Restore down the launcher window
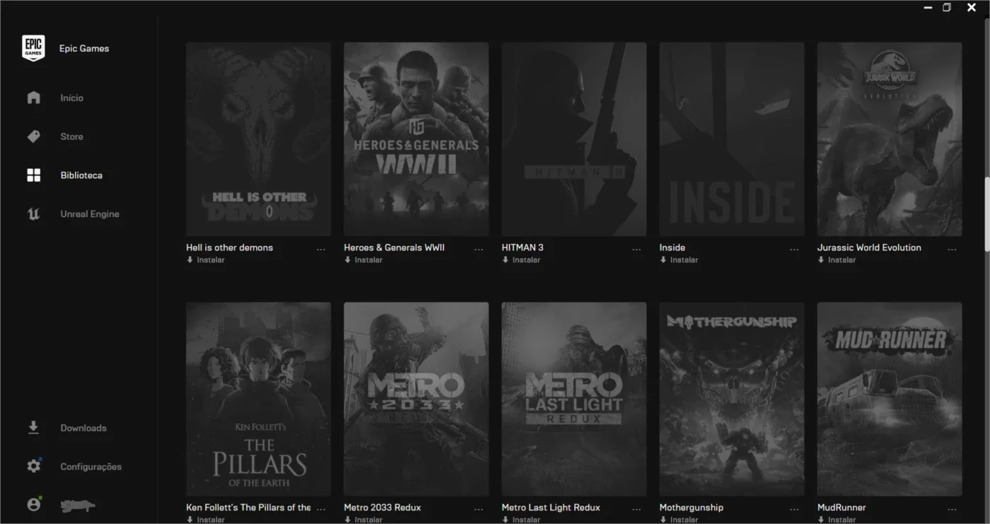Screen dimensions: 990x524 click(947, 8)
